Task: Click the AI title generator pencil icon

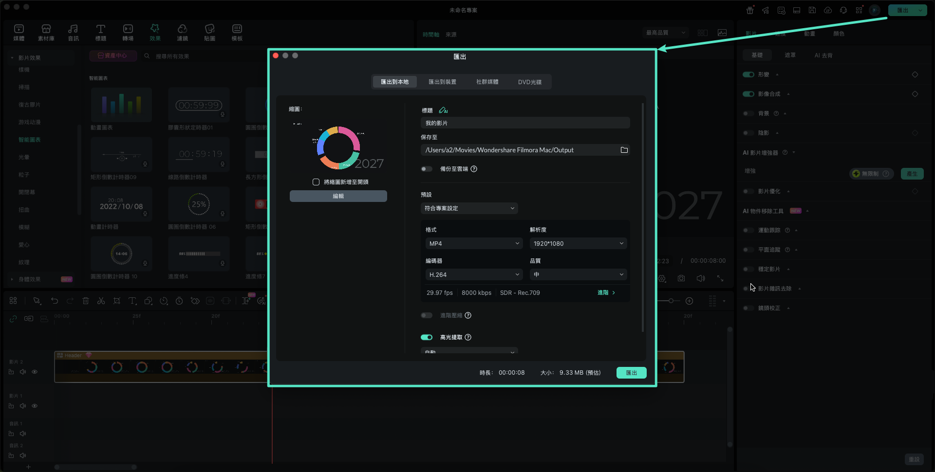Action: [x=443, y=110]
